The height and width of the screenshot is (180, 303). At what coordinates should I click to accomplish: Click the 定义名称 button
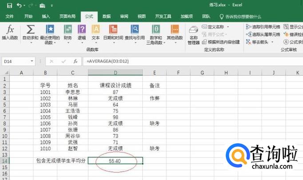pyautogui.click(x=213, y=27)
